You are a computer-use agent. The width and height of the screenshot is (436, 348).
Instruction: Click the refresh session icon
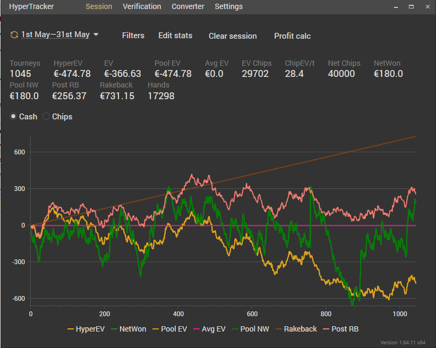tap(14, 35)
